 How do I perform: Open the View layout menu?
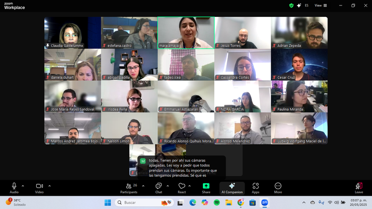(x=321, y=5)
